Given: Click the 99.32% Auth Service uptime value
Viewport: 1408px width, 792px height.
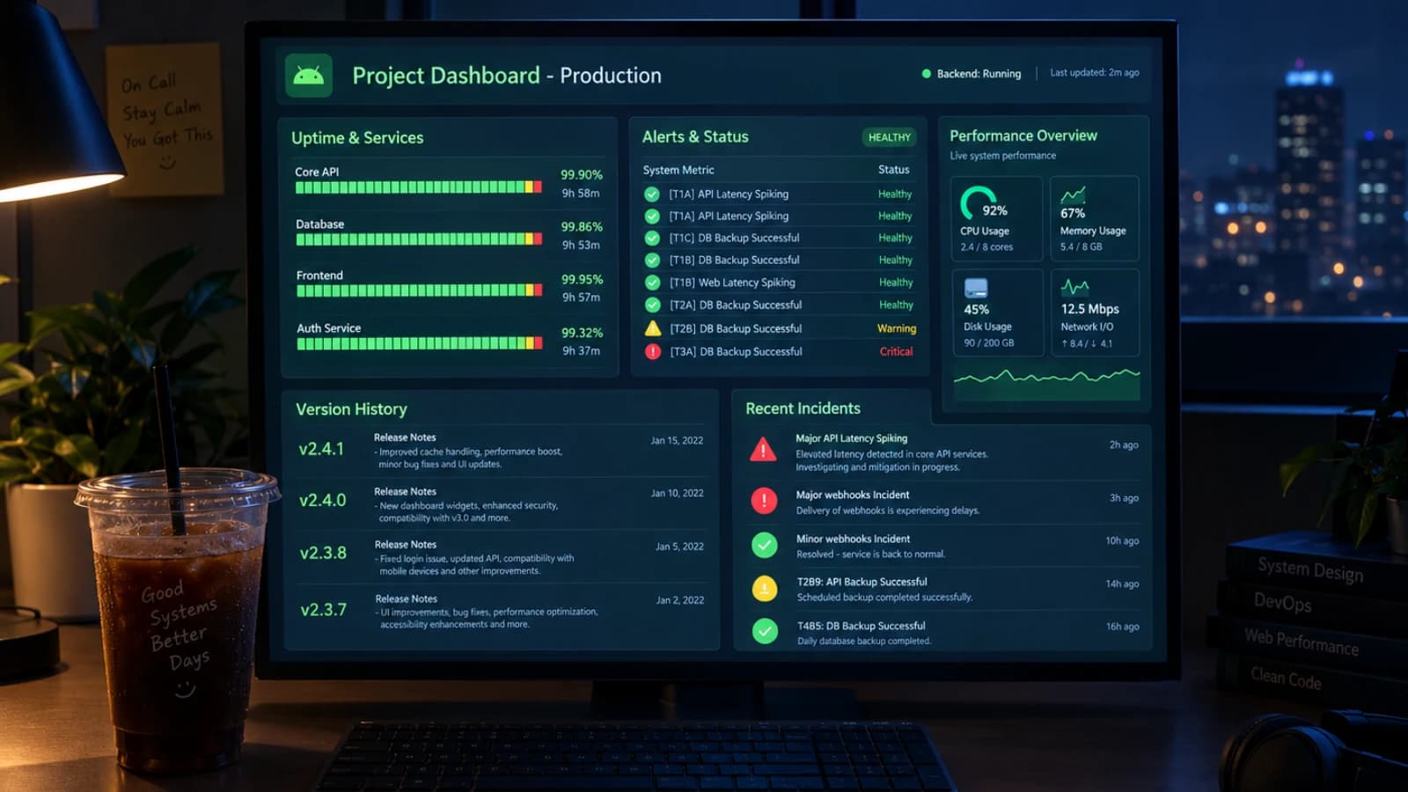Looking at the screenshot, I should coord(583,333).
